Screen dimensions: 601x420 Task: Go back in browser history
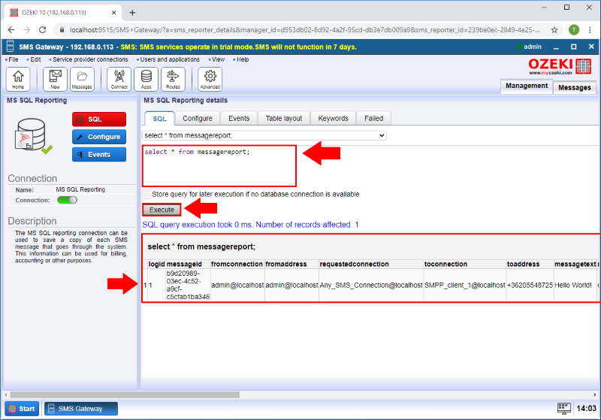pyautogui.click(x=11, y=30)
